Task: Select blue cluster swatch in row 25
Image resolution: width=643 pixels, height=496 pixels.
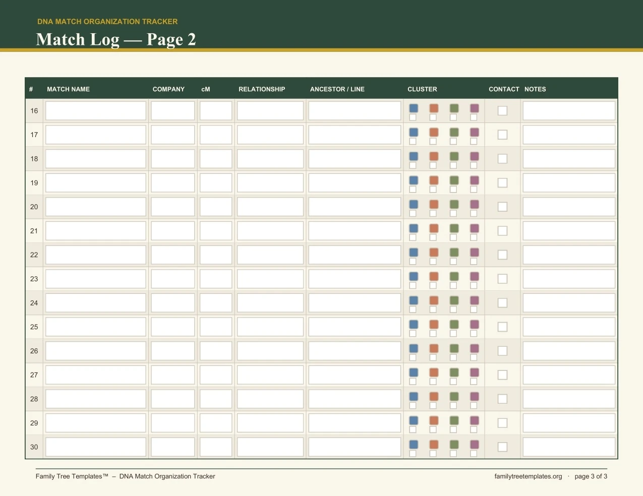Action: pyautogui.click(x=414, y=325)
